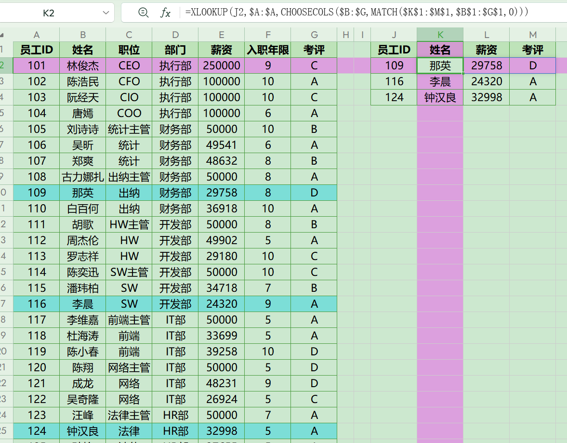Viewport: 567px width, 443px height.
Task: Click salary cell 39258
Action: pyautogui.click(x=222, y=352)
